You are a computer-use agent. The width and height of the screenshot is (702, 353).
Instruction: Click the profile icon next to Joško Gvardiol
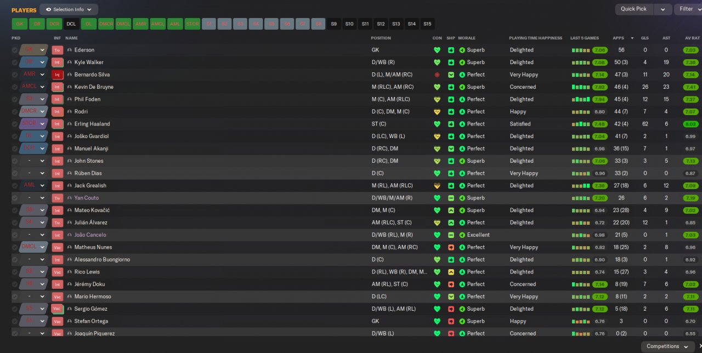point(70,136)
